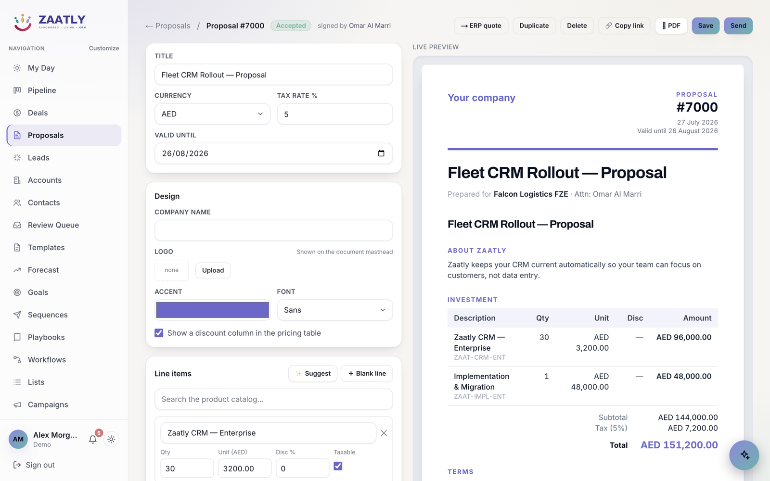The image size is (770, 481).
Task: Remove the Zaatly CRM — Enterprise line item
Action: [x=384, y=433]
